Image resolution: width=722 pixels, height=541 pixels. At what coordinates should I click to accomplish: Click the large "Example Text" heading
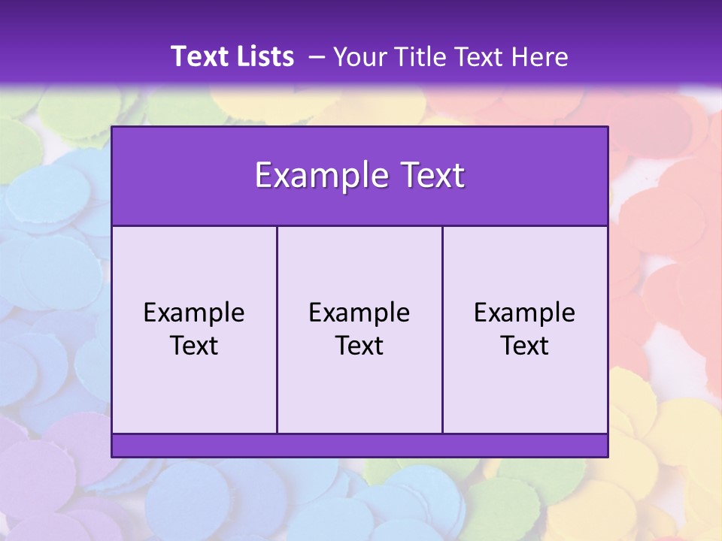pos(359,175)
